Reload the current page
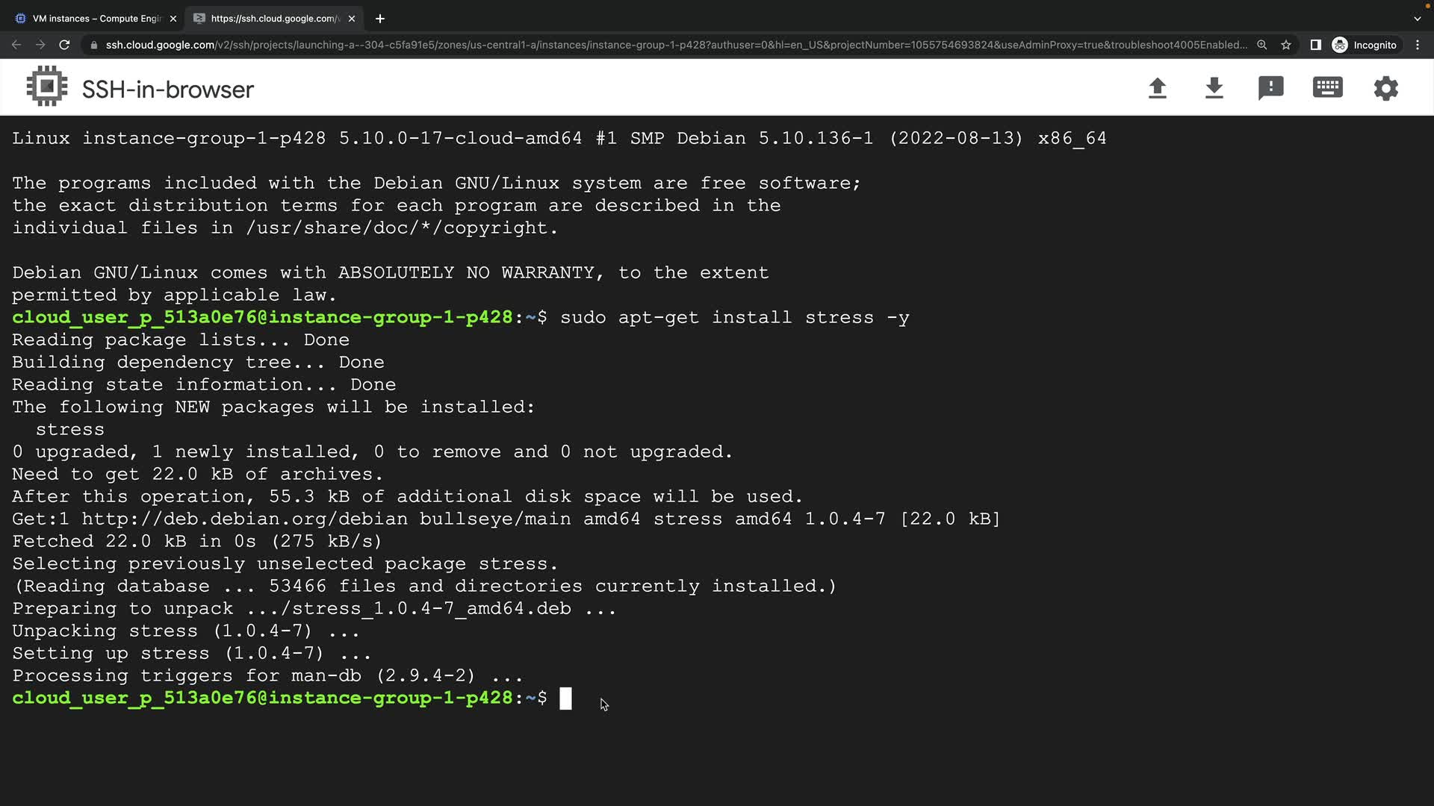Image resolution: width=1434 pixels, height=806 pixels. click(x=64, y=45)
